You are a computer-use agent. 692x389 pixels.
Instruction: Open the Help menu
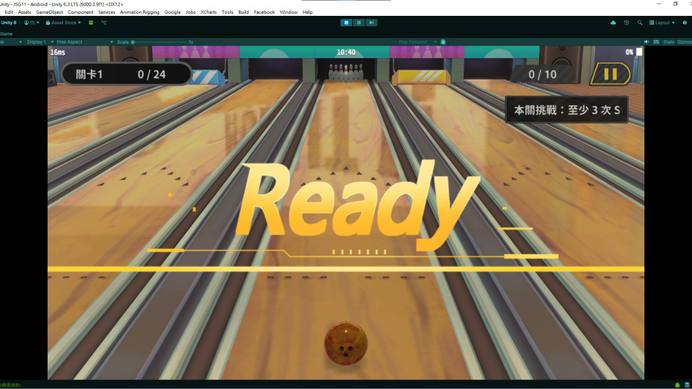[x=308, y=12]
